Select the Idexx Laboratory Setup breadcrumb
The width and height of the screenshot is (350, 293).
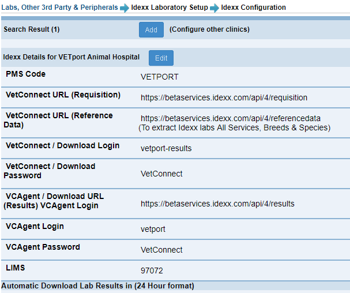pyautogui.click(x=170, y=7)
